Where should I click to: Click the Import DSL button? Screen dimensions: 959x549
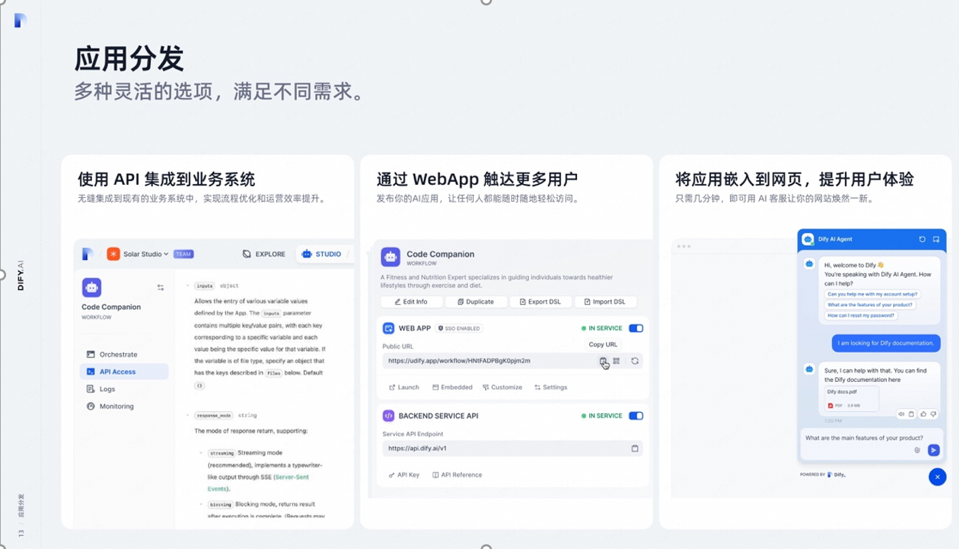click(x=606, y=302)
